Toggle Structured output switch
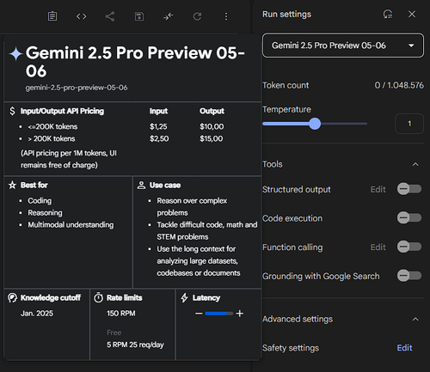This screenshot has width=430, height=372. point(409,189)
